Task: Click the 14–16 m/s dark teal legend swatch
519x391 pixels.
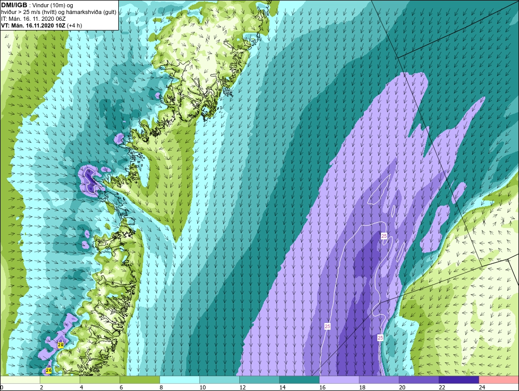Action: (x=299, y=380)
